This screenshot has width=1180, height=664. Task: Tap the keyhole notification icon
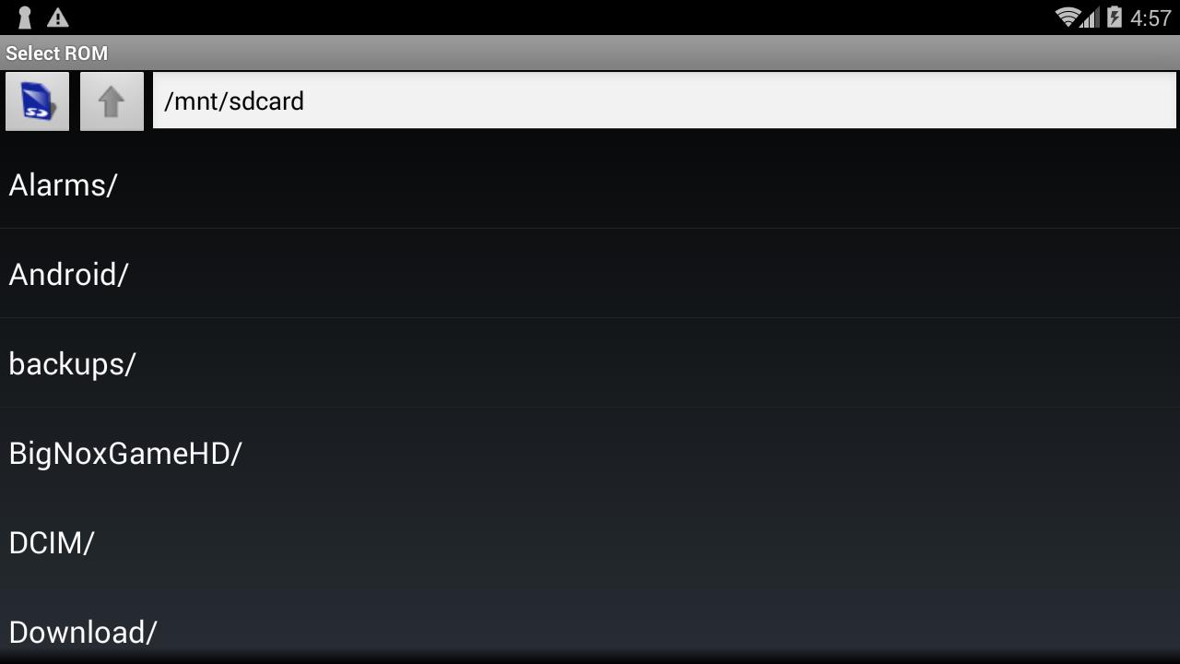point(25,18)
